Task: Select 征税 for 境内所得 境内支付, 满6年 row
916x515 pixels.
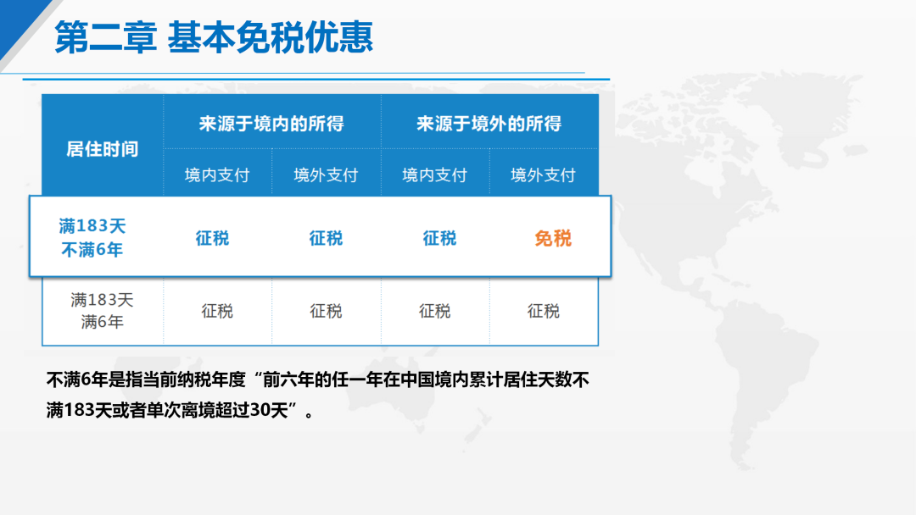Action: pyautogui.click(x=217, y=312)
